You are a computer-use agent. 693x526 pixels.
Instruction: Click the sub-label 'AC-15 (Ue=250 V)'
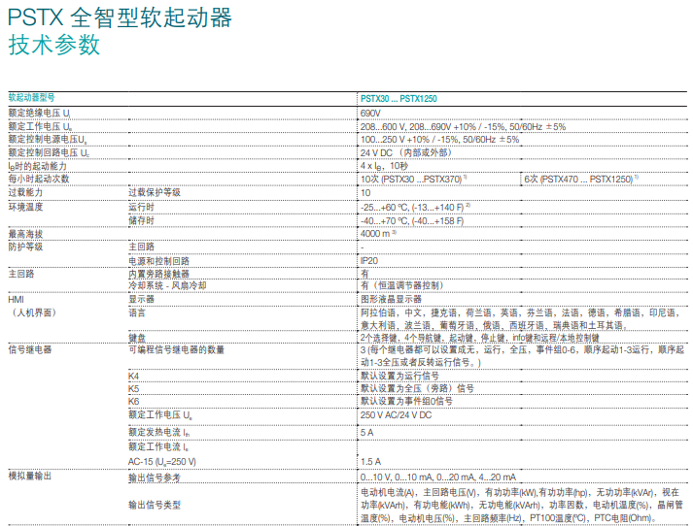[x=161, y=462]
